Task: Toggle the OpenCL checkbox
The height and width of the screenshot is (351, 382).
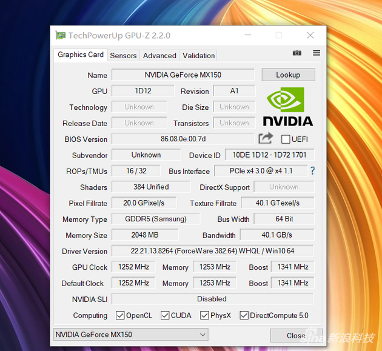Action: (120, 315)
